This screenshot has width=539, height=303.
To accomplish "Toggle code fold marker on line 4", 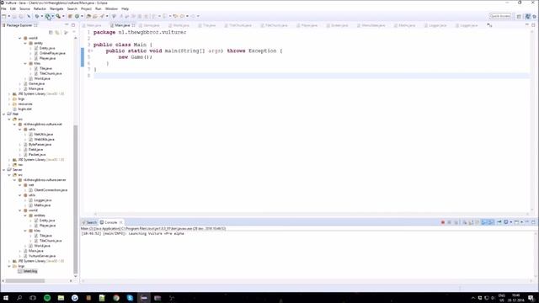I will click(92, 50).
